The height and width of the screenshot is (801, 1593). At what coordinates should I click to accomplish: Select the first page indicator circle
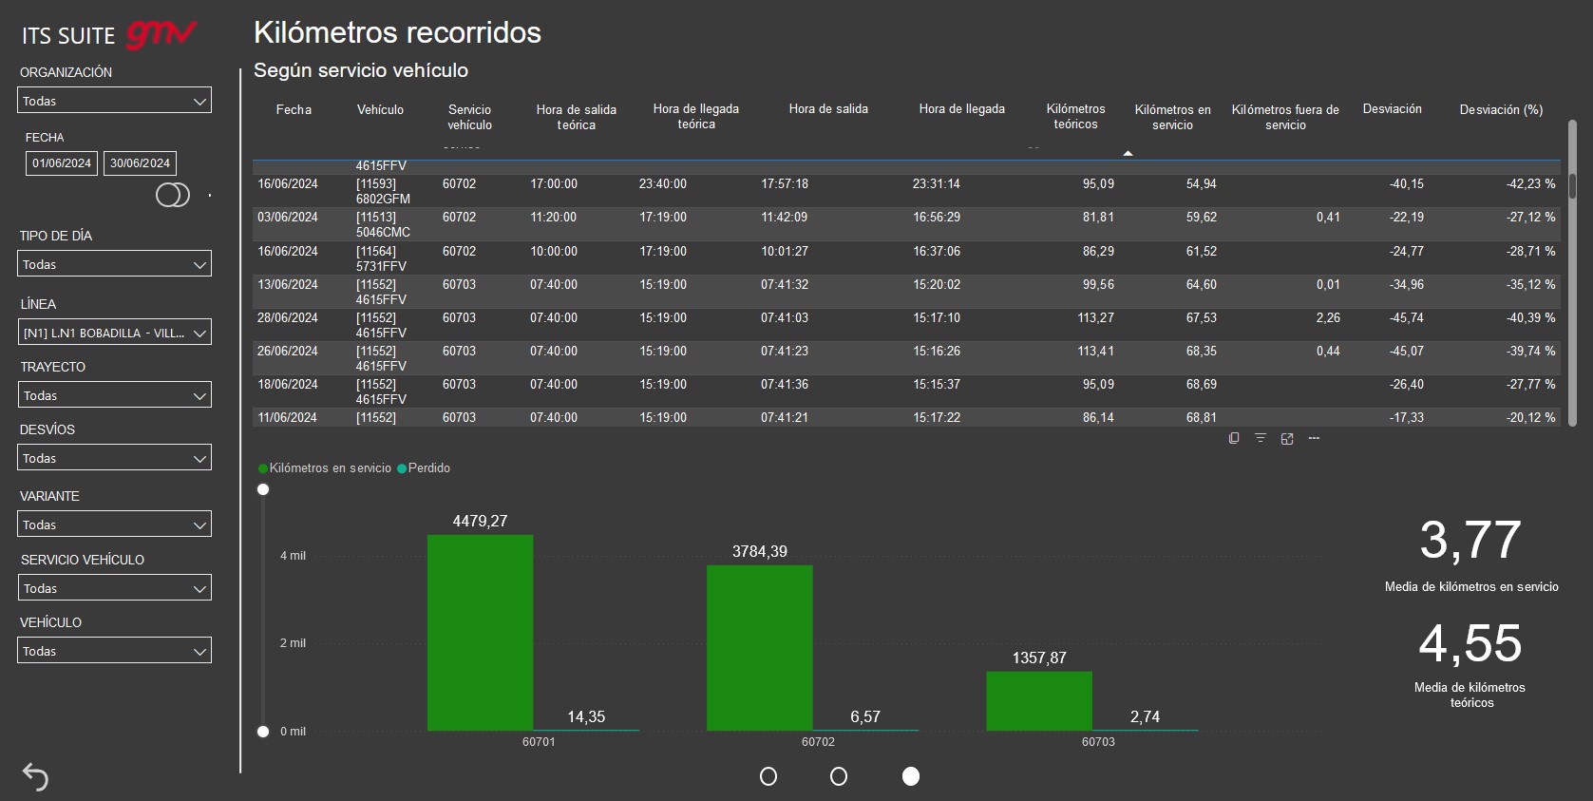pos(768,776)
